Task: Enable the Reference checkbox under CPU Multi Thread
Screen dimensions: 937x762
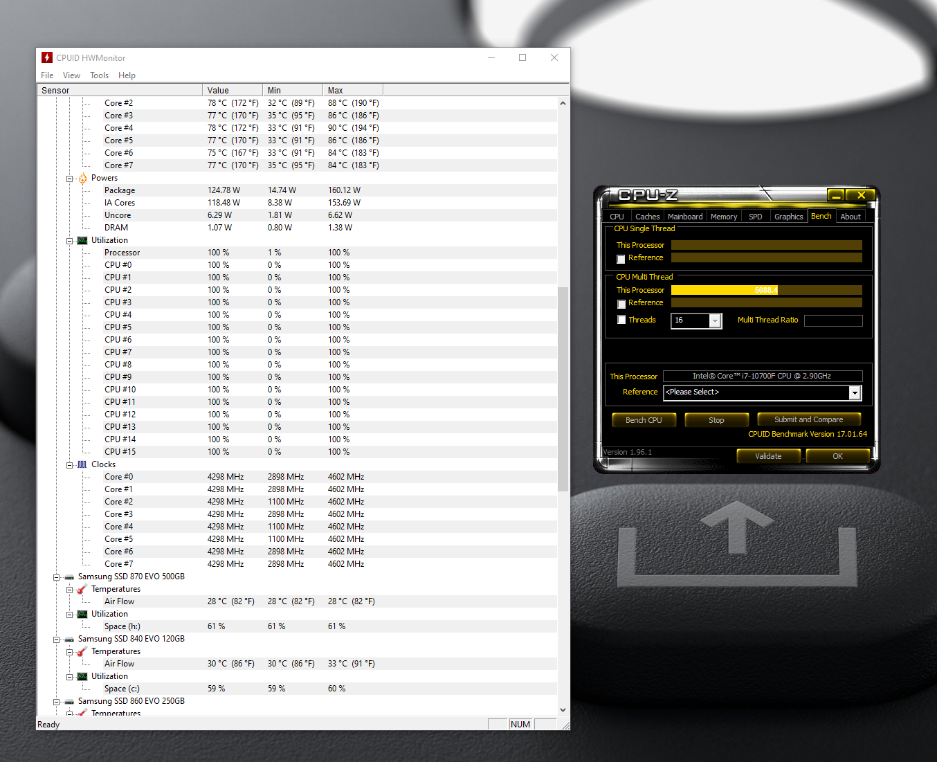Action: coord(621,304)
